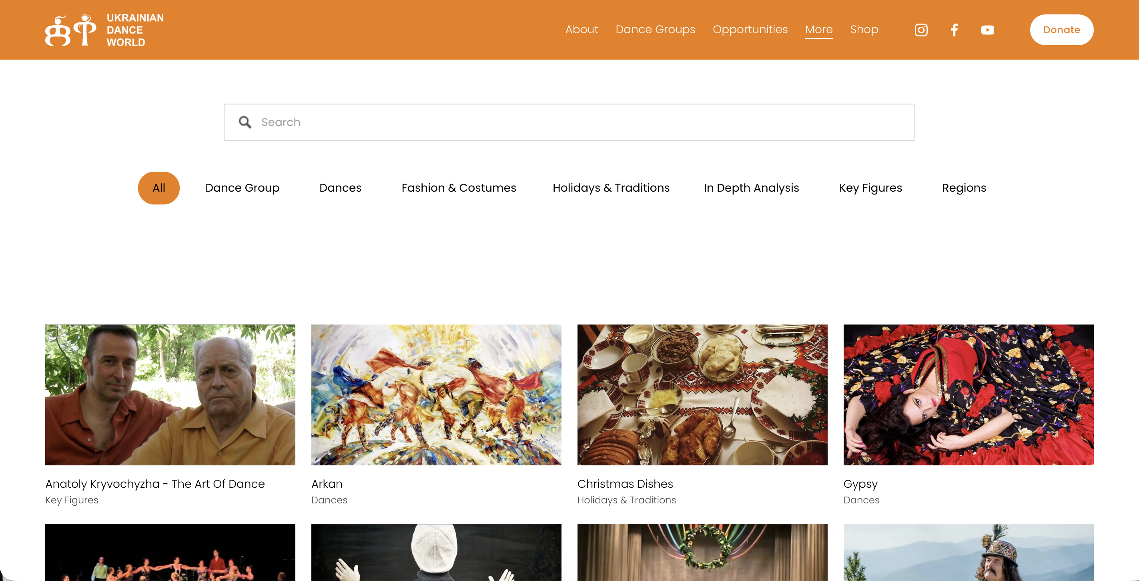Filter by Dances category
The height and width of the screenshot is (581, 1139).
(341, 188)
